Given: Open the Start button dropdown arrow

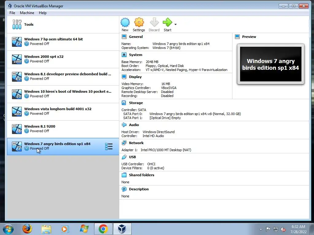Looking at the screenshot, I should [x=175, y=24].
